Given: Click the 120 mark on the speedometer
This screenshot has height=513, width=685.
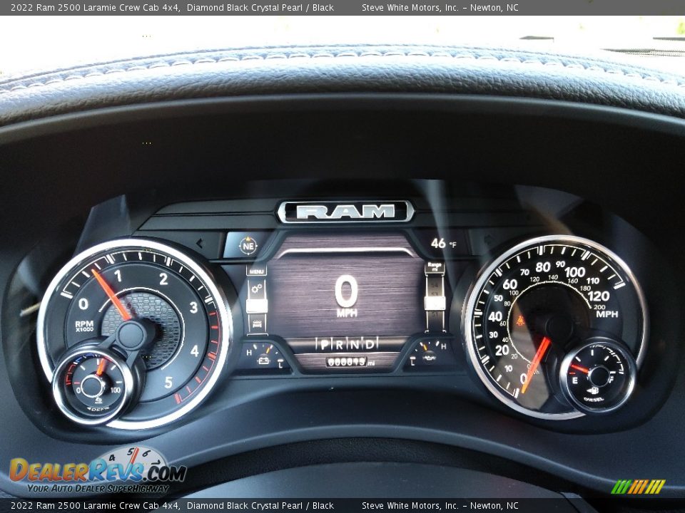Looking at the screenshot, I should click(599, 296).
